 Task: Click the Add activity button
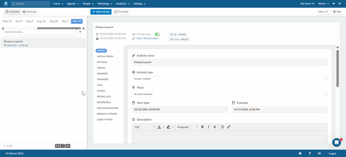point(101,12)
